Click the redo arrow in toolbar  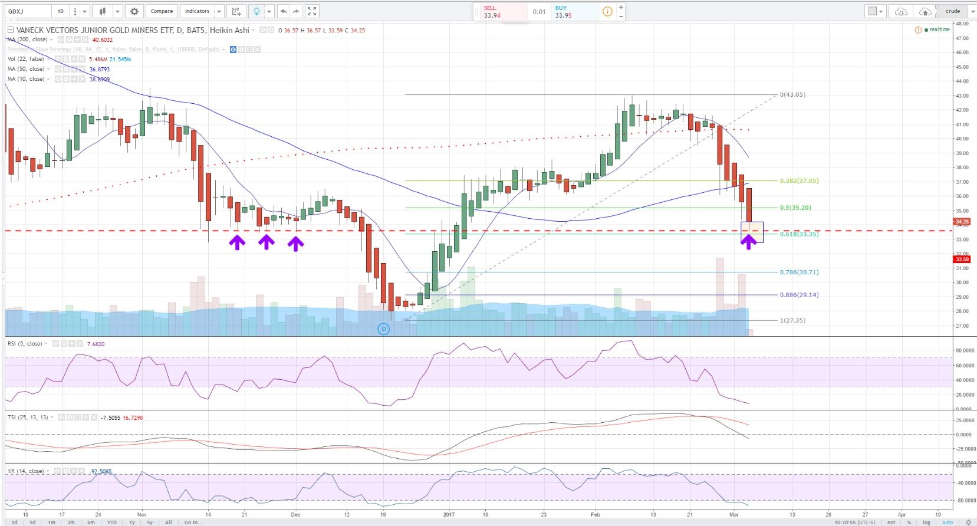pyautogui.click(x=296, y=11)
